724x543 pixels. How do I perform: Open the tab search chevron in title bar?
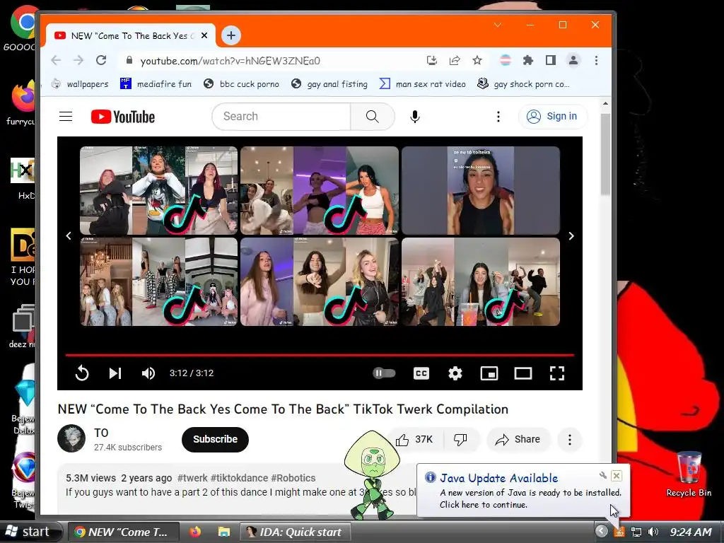tap(498, 25)
